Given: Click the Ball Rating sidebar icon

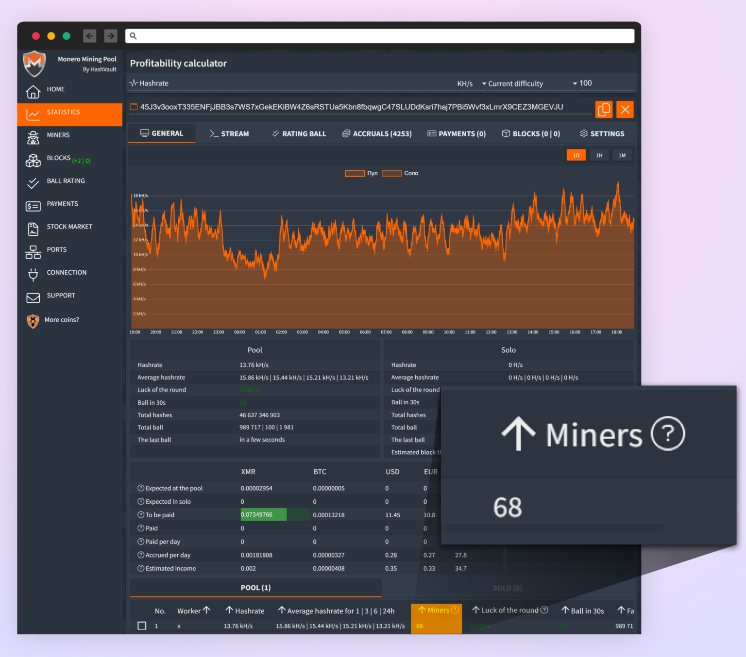Looking at the screenshot, I should click(x=33, y=183).
